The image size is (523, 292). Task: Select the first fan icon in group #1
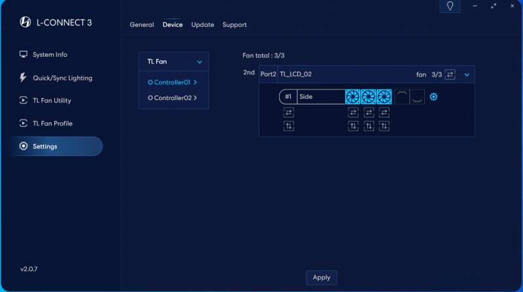click(352, 97)
